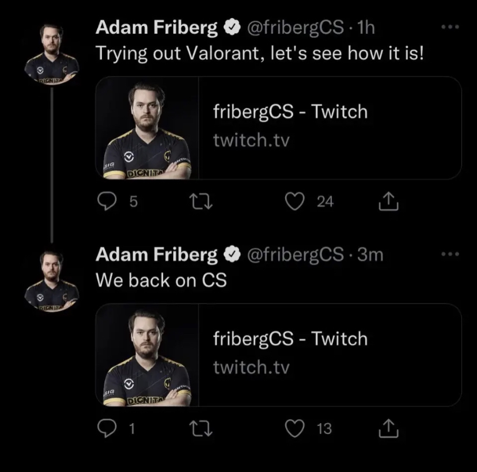
Task: Open Adam Friberg's avatar on first tweet
Action: [x=51, y=53]
